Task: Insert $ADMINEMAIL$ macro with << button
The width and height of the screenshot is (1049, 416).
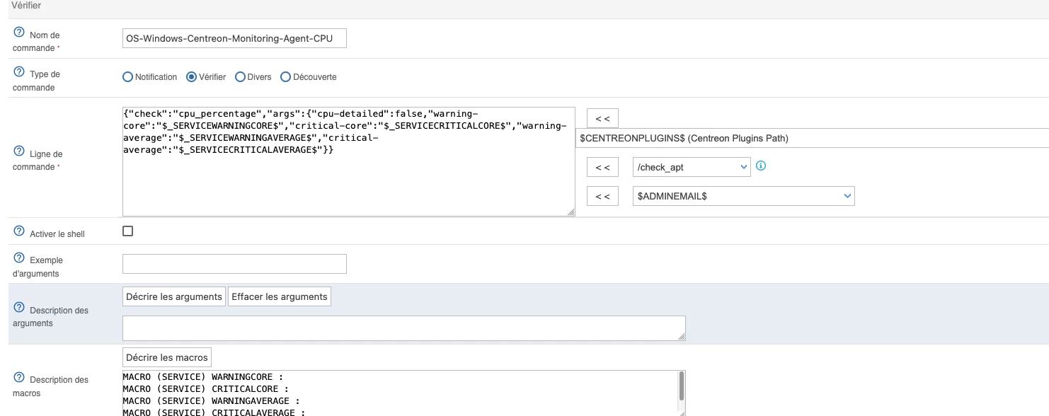Action: 602,197
